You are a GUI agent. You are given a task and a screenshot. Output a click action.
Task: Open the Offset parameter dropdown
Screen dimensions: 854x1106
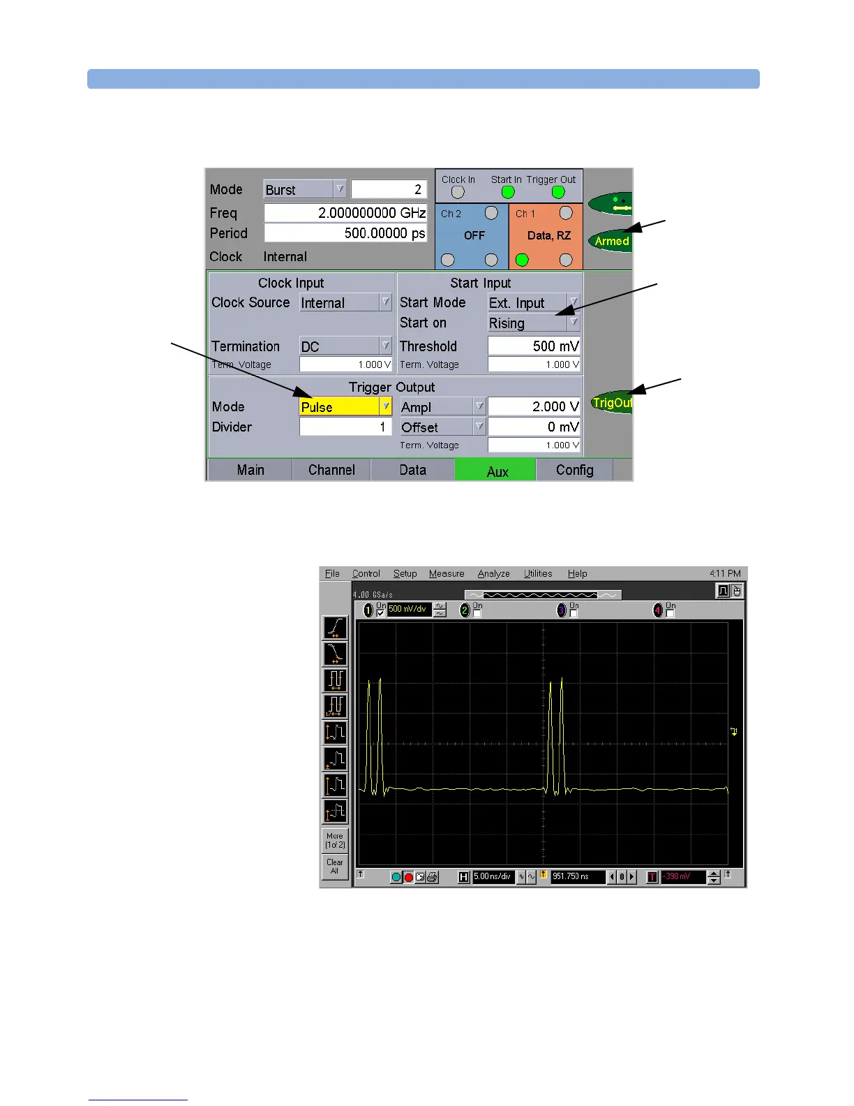[442, 427]
